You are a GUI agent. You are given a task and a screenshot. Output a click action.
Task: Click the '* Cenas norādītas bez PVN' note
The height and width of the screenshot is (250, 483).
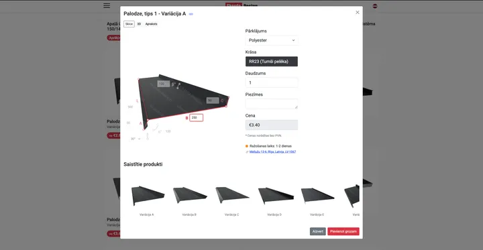point(264,135)
